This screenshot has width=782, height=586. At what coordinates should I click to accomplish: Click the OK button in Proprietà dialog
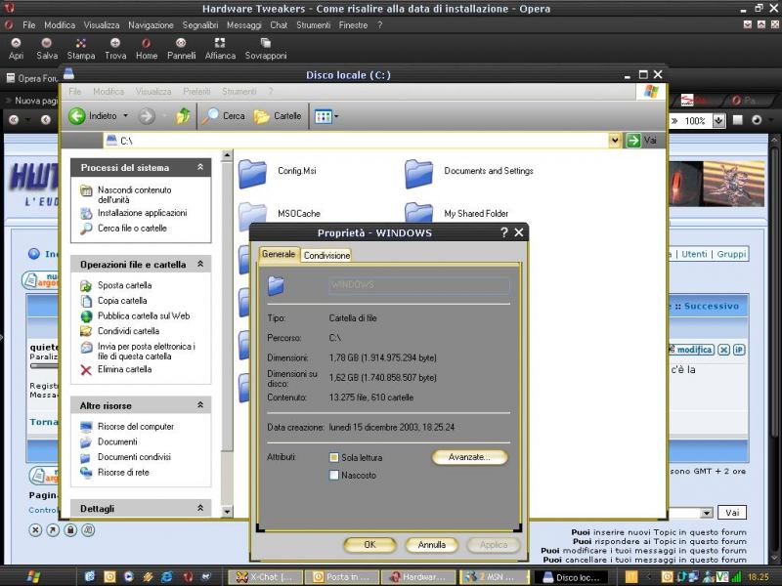point(370,545)
